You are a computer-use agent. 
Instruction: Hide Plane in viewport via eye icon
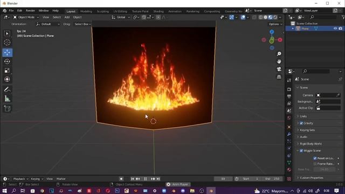pos(335,29)
